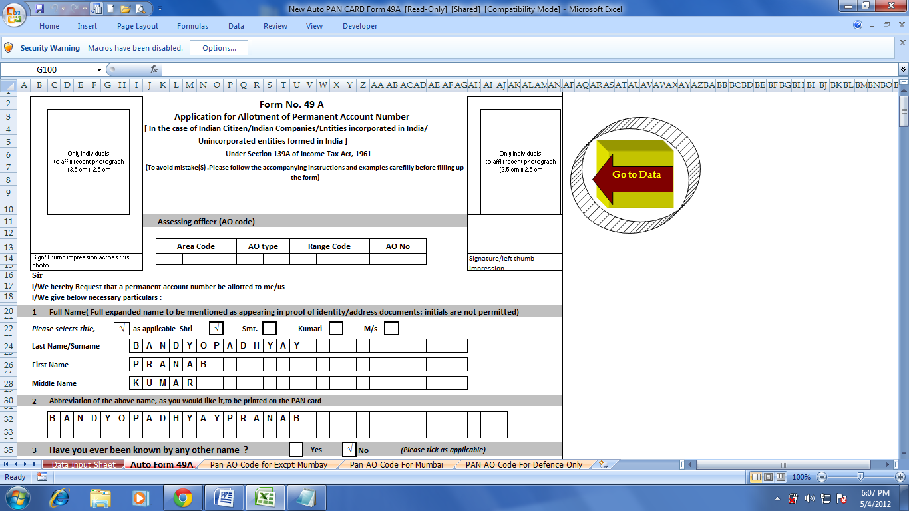
Task: Click the Print Preview icon
Action: [139, 9]
